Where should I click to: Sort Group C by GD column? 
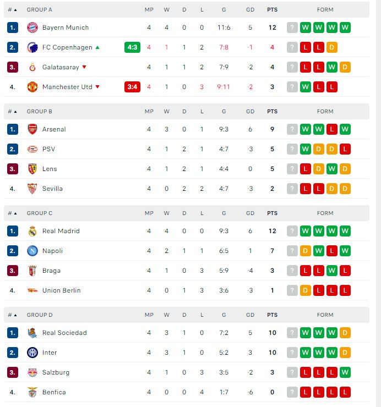250,213
